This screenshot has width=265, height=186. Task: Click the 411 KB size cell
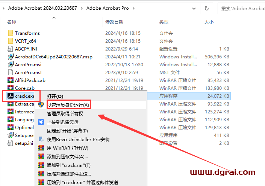click(x=221, y=135)
